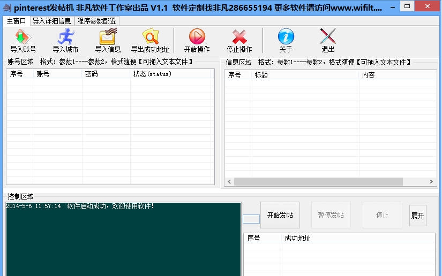This screenshot has width=442, height=276.
Task: Open the 程序参数配置 tab
Action: pyautogui.click(x=96, y=21)
